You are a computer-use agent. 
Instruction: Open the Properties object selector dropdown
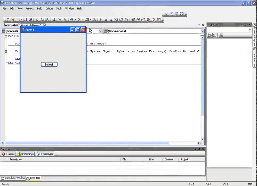(x=250, y=30)
